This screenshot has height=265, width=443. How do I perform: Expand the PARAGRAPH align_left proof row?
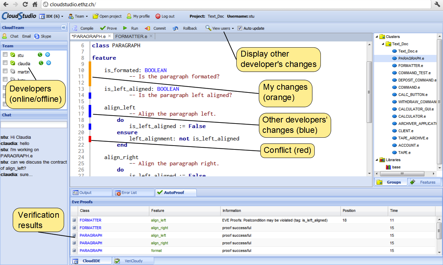coord(74,235)
